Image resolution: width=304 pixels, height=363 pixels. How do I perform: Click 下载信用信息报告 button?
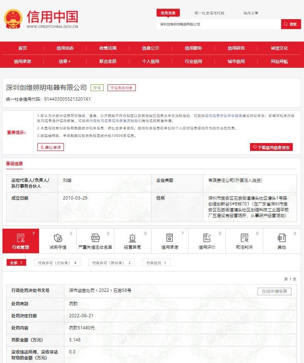[271, 147]
